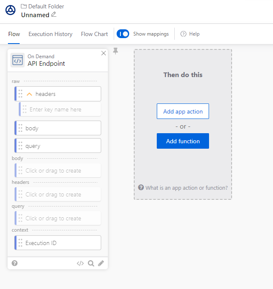Click the application logo icon
Screen dimensions: 273x289
tap(10, 10)
